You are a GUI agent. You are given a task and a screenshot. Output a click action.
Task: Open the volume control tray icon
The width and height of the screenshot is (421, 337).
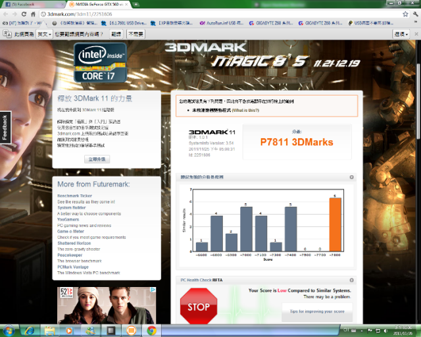click(x=385, y=330)
